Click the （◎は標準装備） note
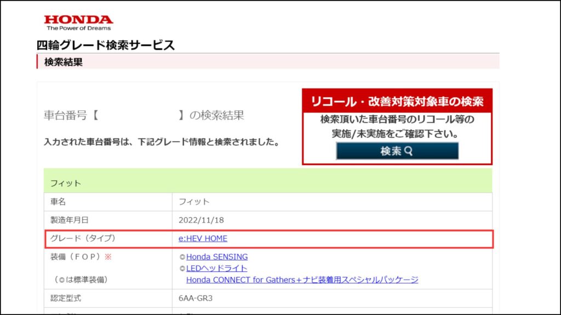The image size is (561, 315). 81,279
